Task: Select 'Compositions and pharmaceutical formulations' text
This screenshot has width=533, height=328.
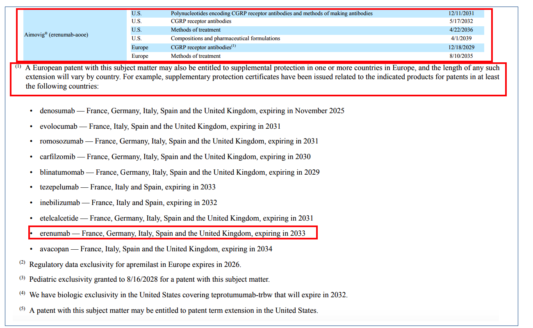Action: point(225,39)
